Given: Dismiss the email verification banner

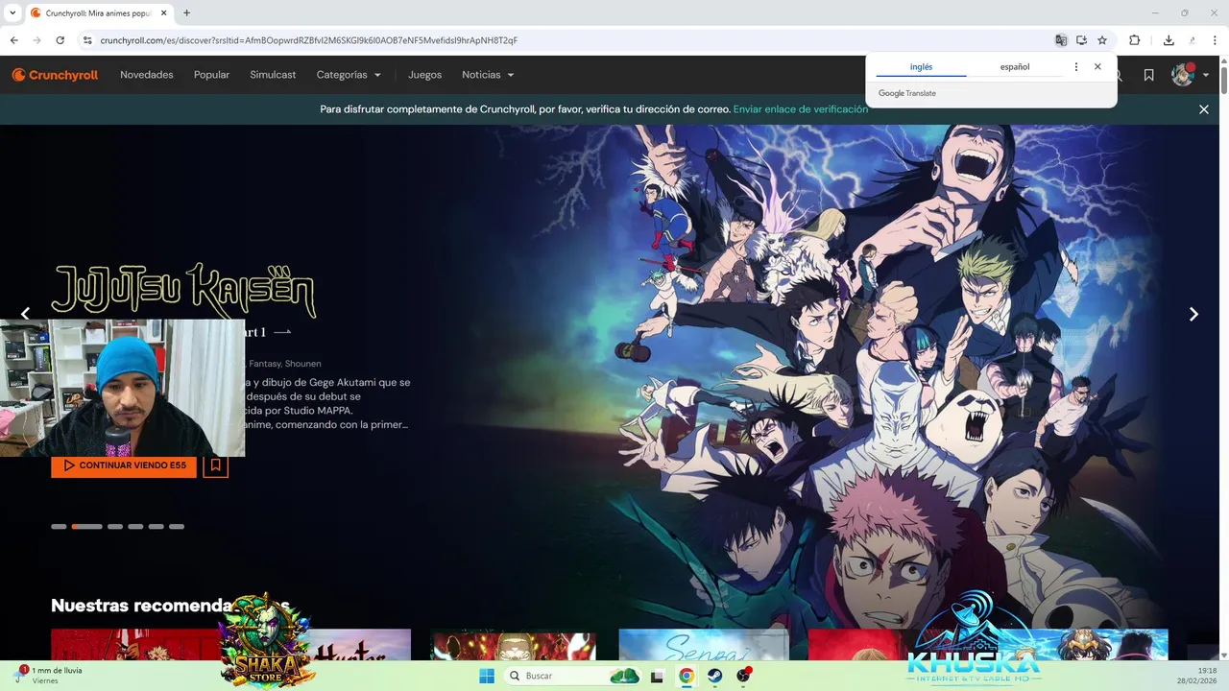Looking at the screenshot, I should tap(1204, 109).
